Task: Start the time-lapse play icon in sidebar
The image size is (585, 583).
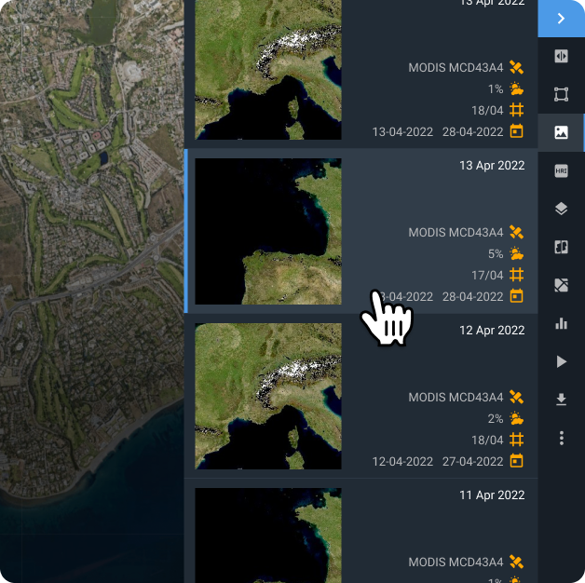Action: 561,361
